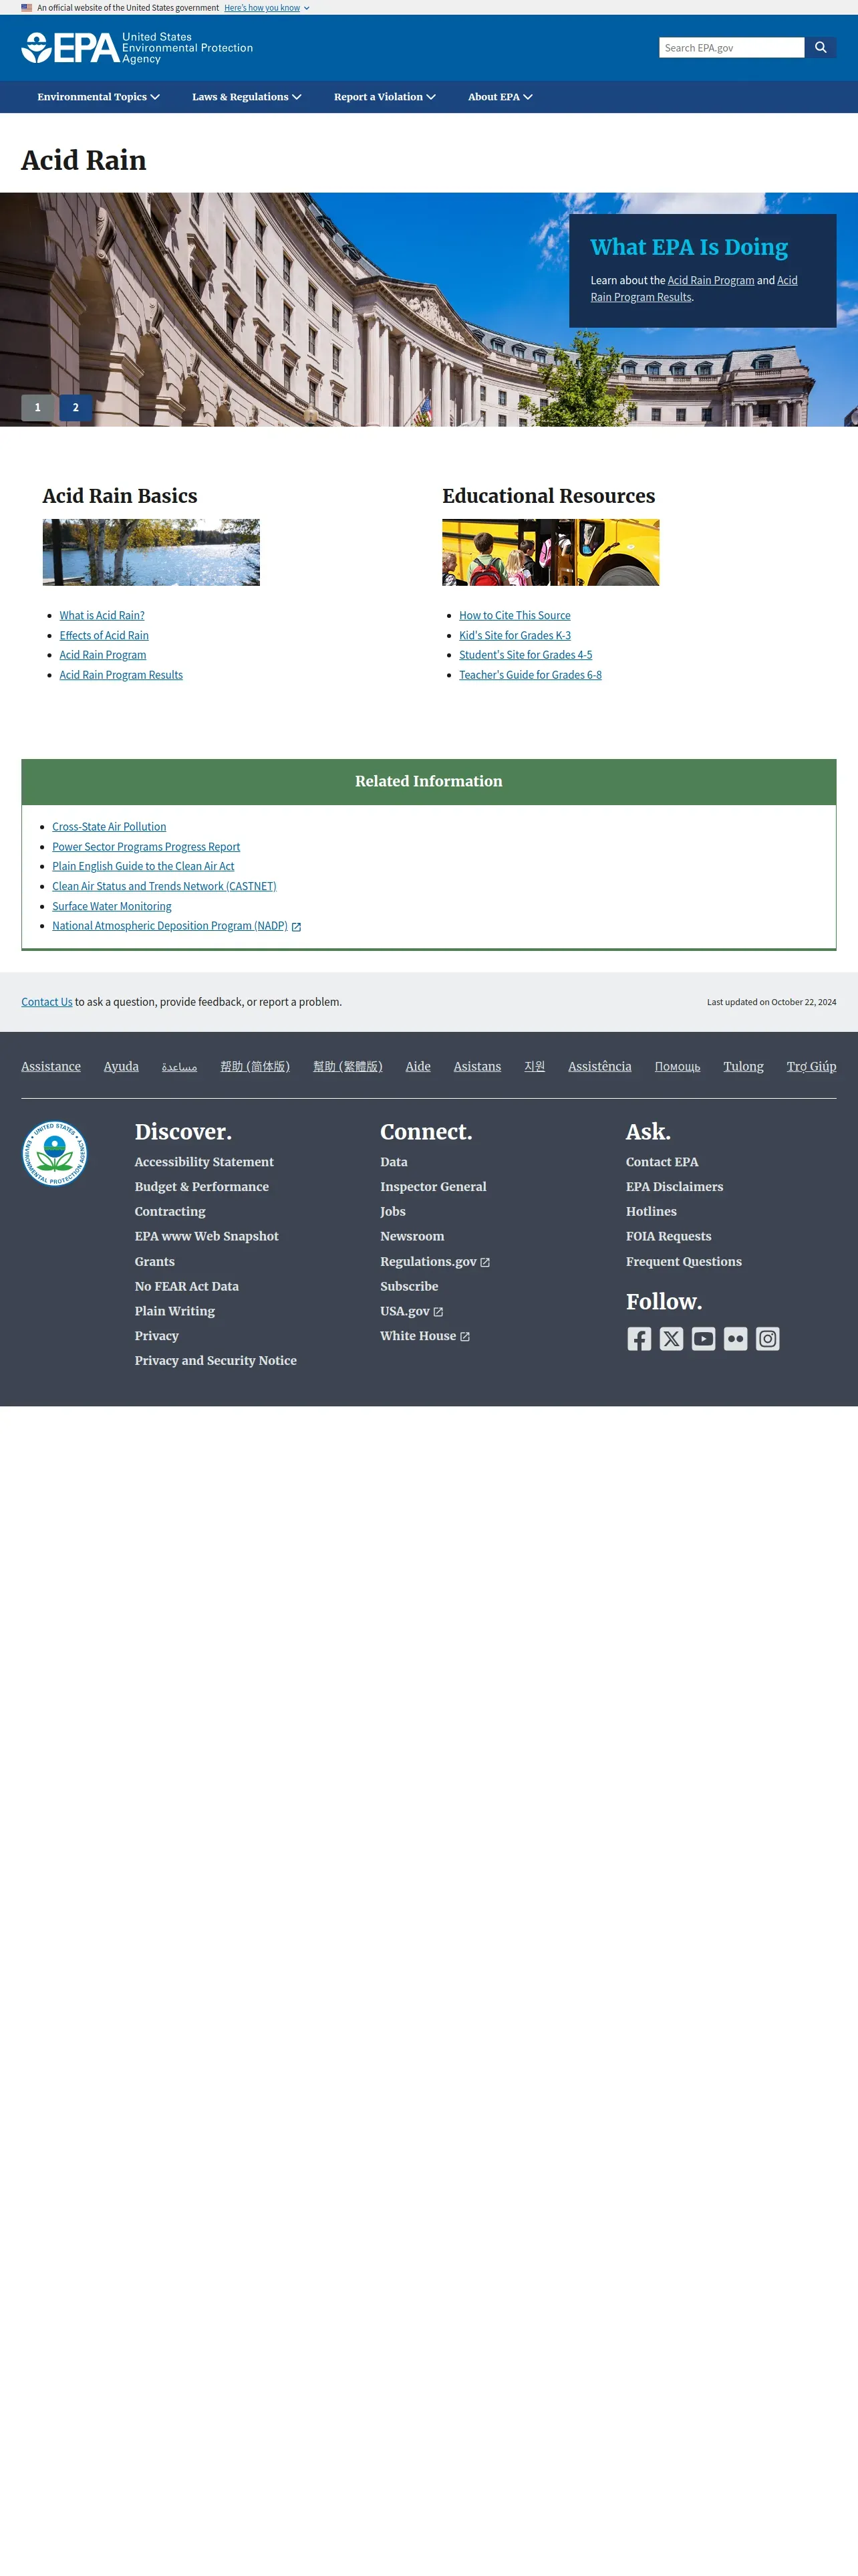Click the EPA seal in footer
The height and width of the screenshot is (2576, 858).
point(55,1153)
